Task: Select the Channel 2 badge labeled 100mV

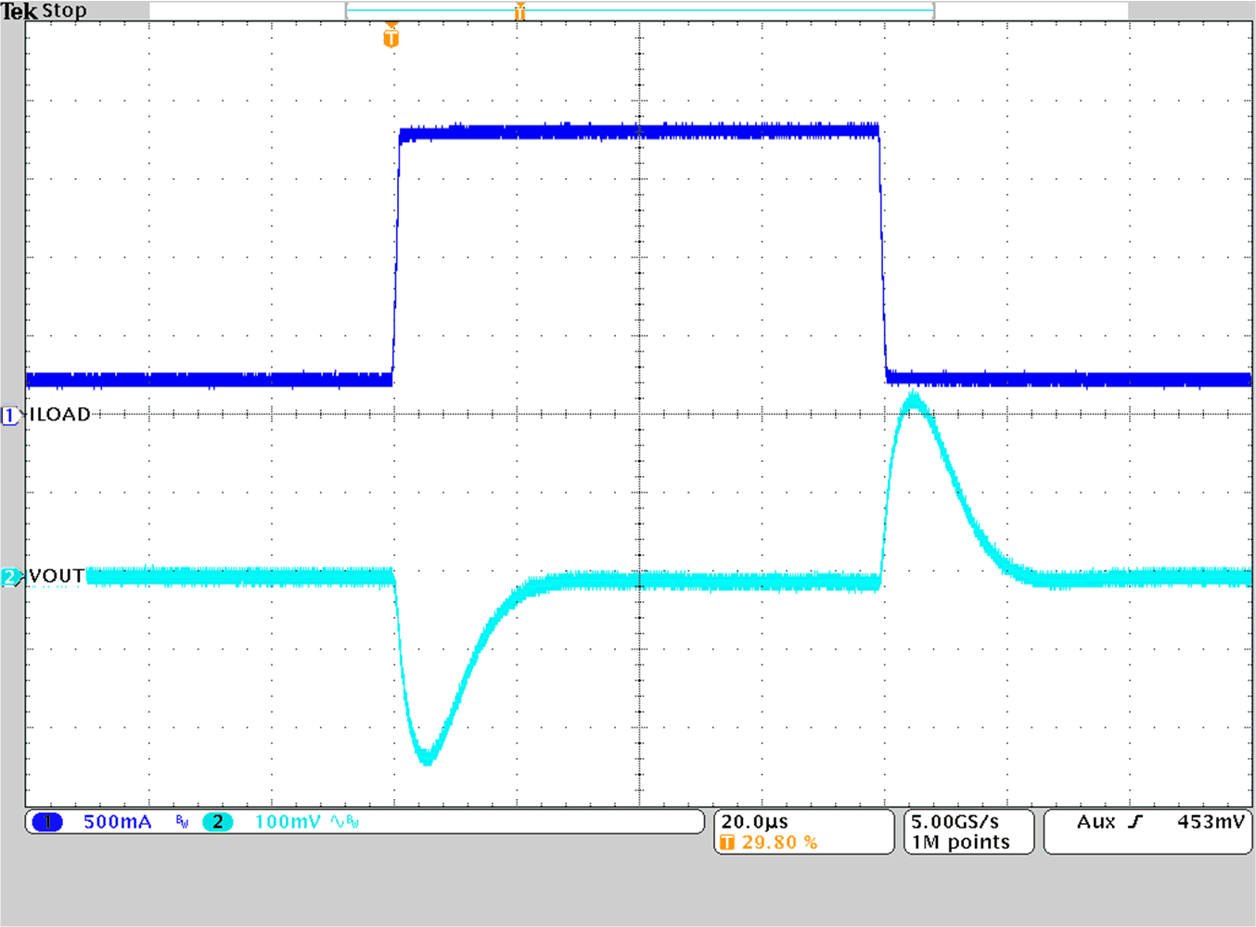Action: (x=219, y=822)
